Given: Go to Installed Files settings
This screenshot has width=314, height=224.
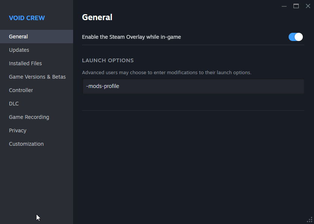Looking at the screenshot, I should coord(25,63).
